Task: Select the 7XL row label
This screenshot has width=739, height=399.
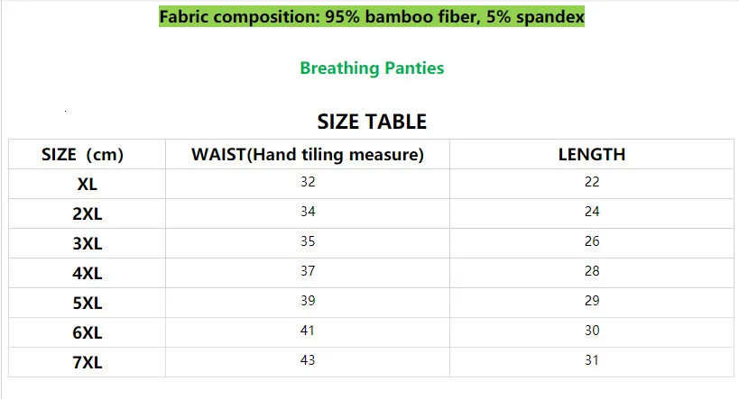Action: tap(88, 362)
